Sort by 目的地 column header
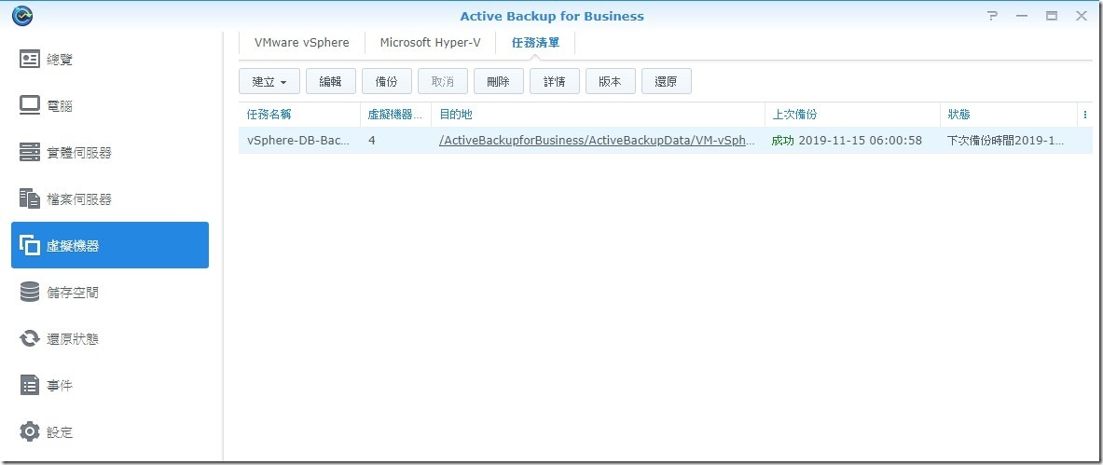1103x465 pixels. (598, 115)
